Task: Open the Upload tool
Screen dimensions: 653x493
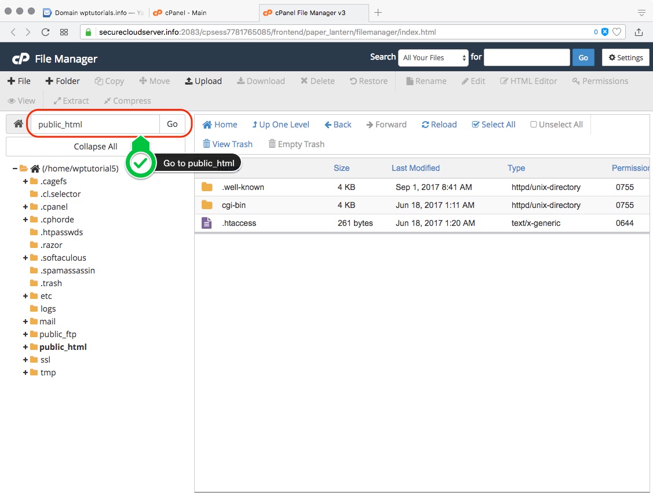Action: 203,81
